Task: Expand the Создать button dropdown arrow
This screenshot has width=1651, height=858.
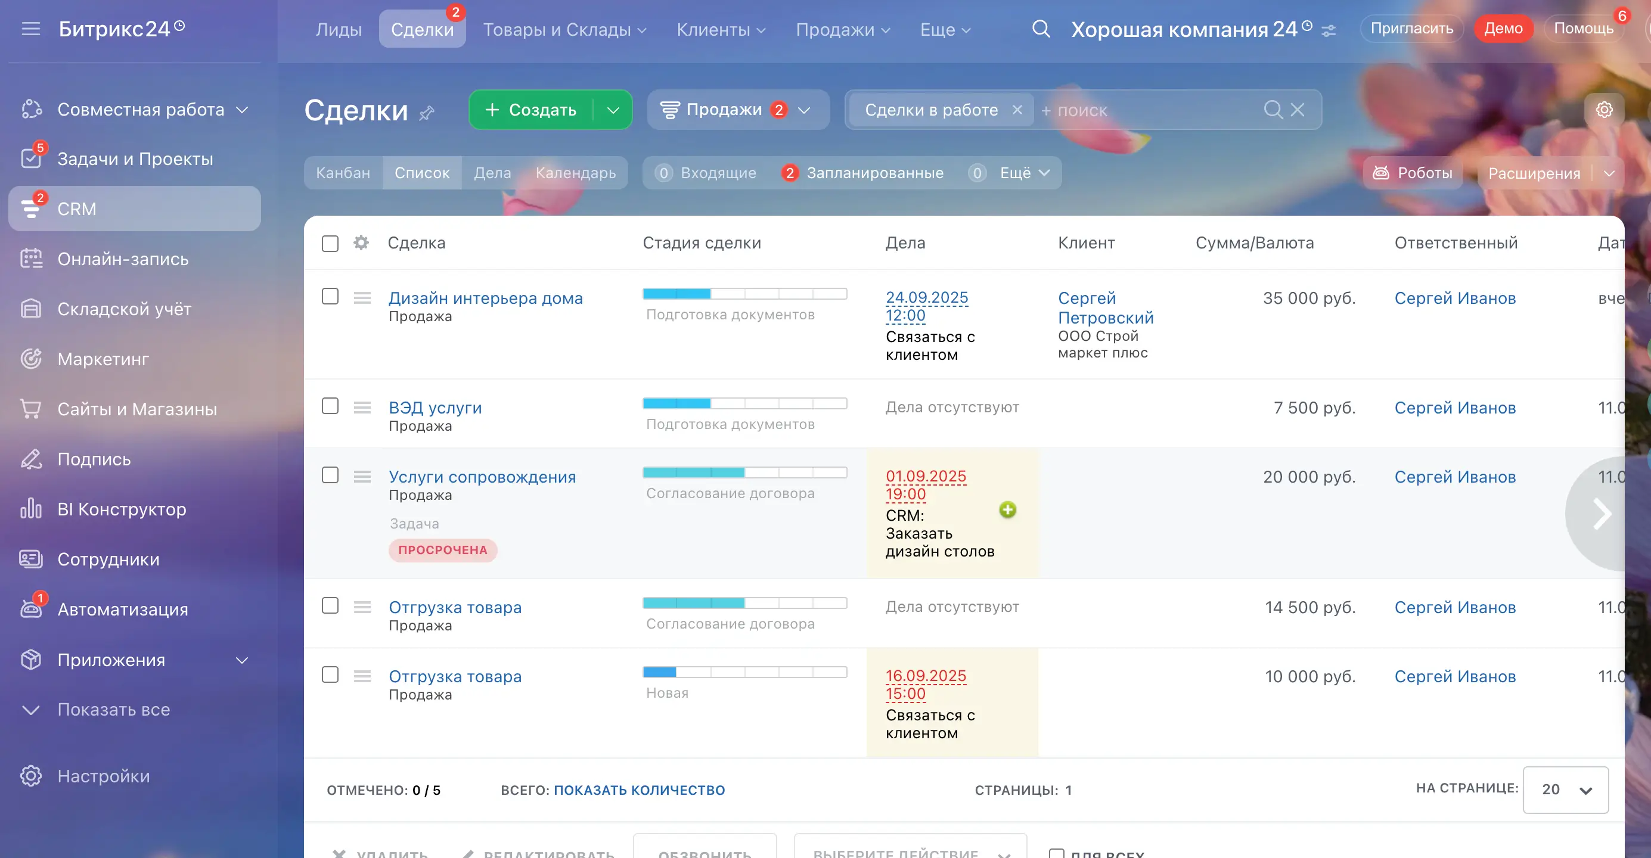Action: [x=613, y=110]
